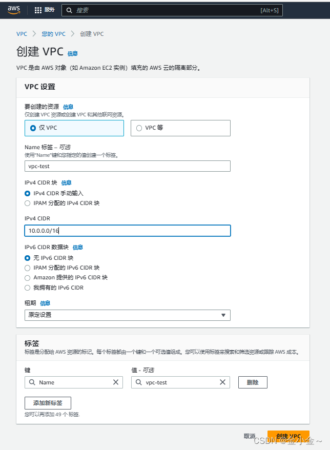Clear the Name key field with X icon

[x=116, y=382]
